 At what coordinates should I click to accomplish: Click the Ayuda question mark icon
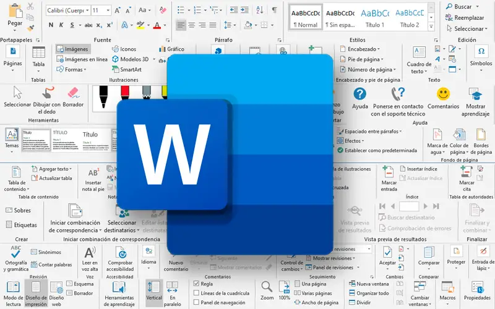[359, 94]
